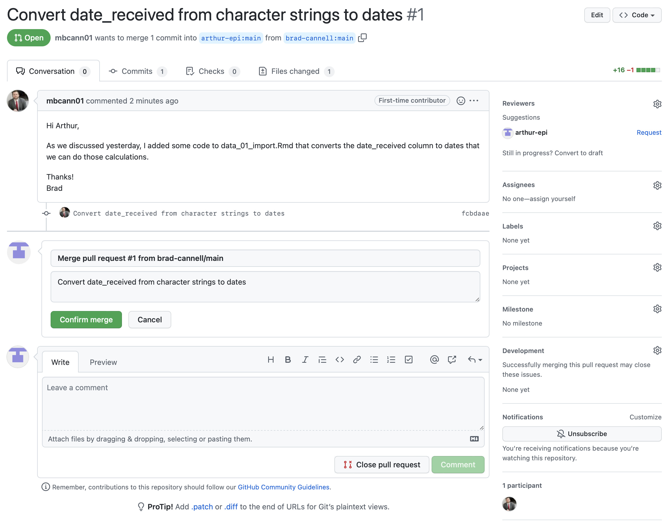
Task: Apply bold formatting in the comment editor
Action: pos(288,360)
